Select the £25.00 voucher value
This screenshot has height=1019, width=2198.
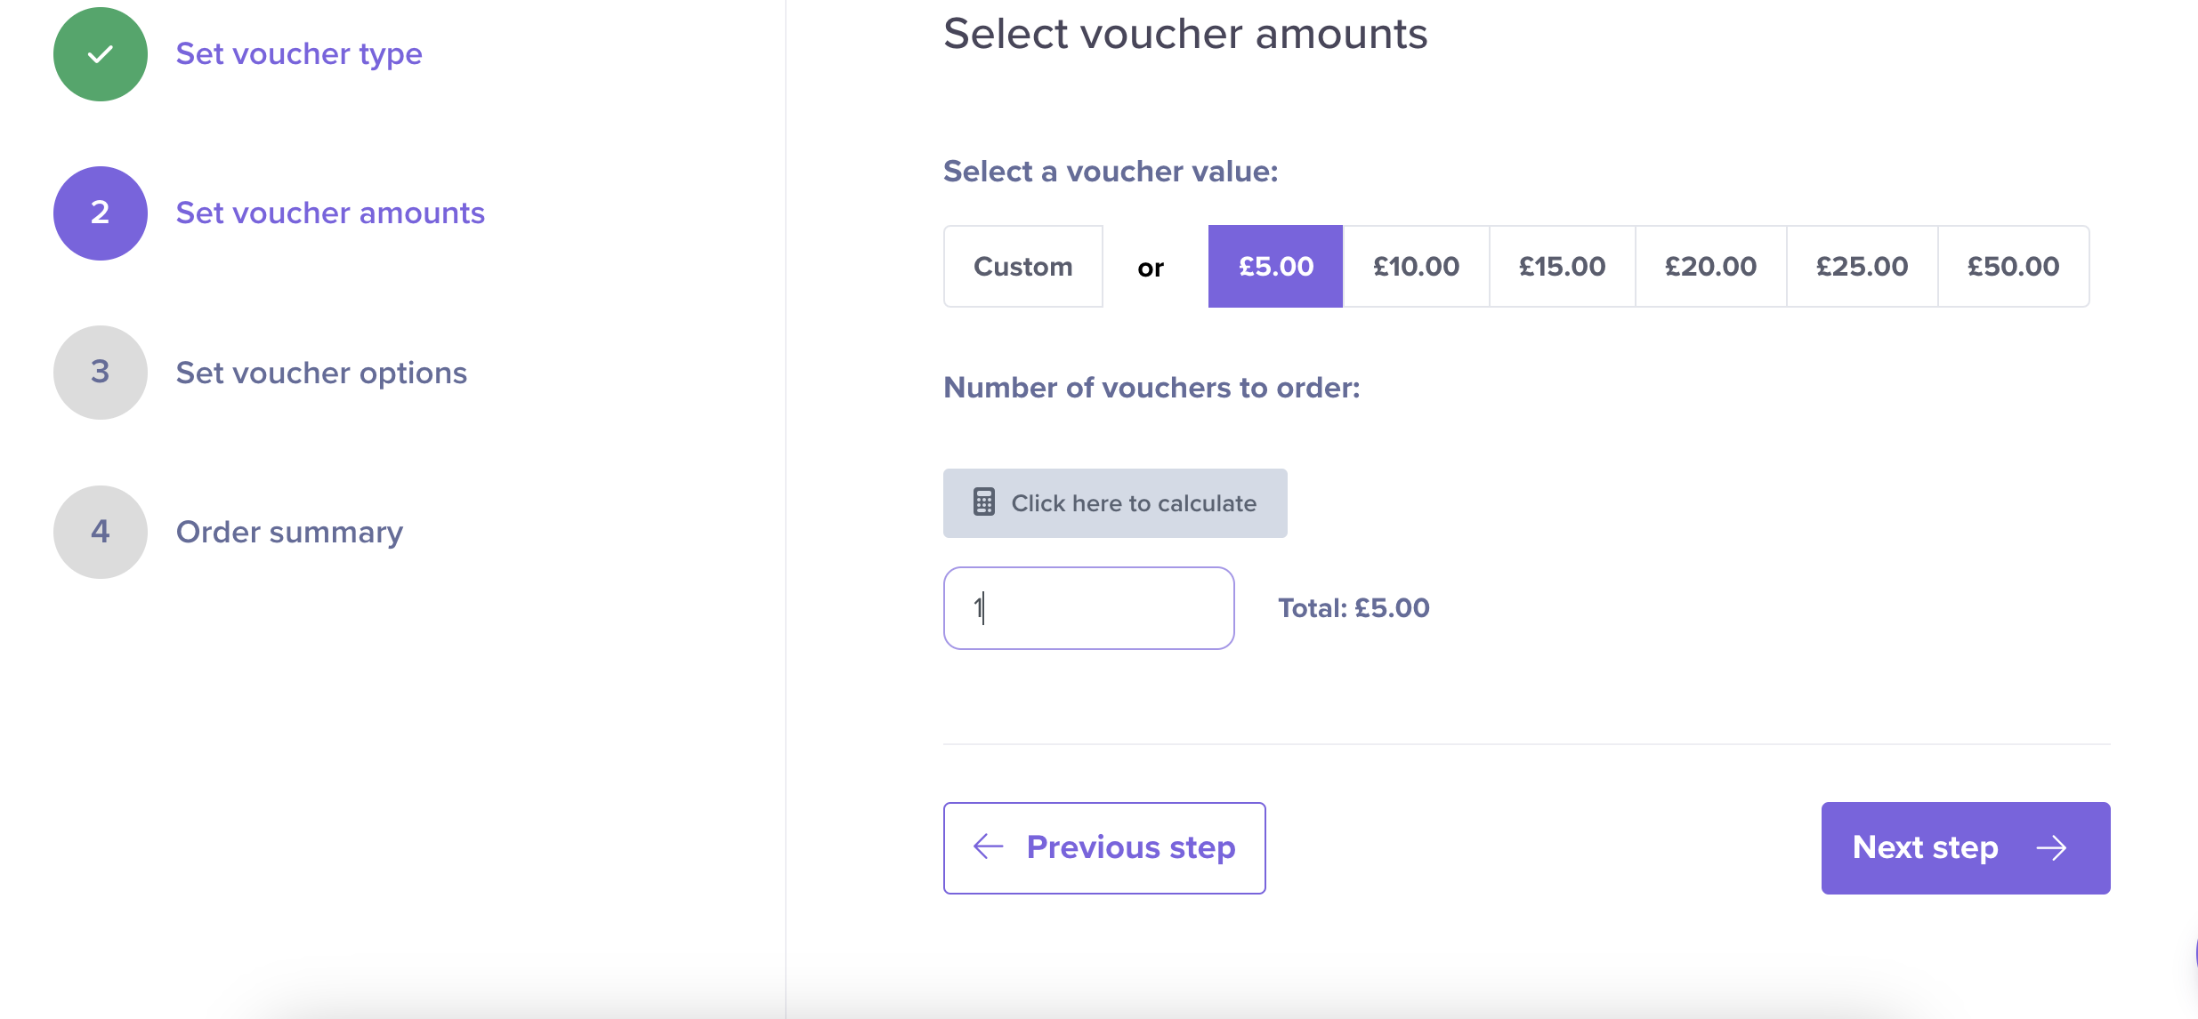coord(1862,266)
